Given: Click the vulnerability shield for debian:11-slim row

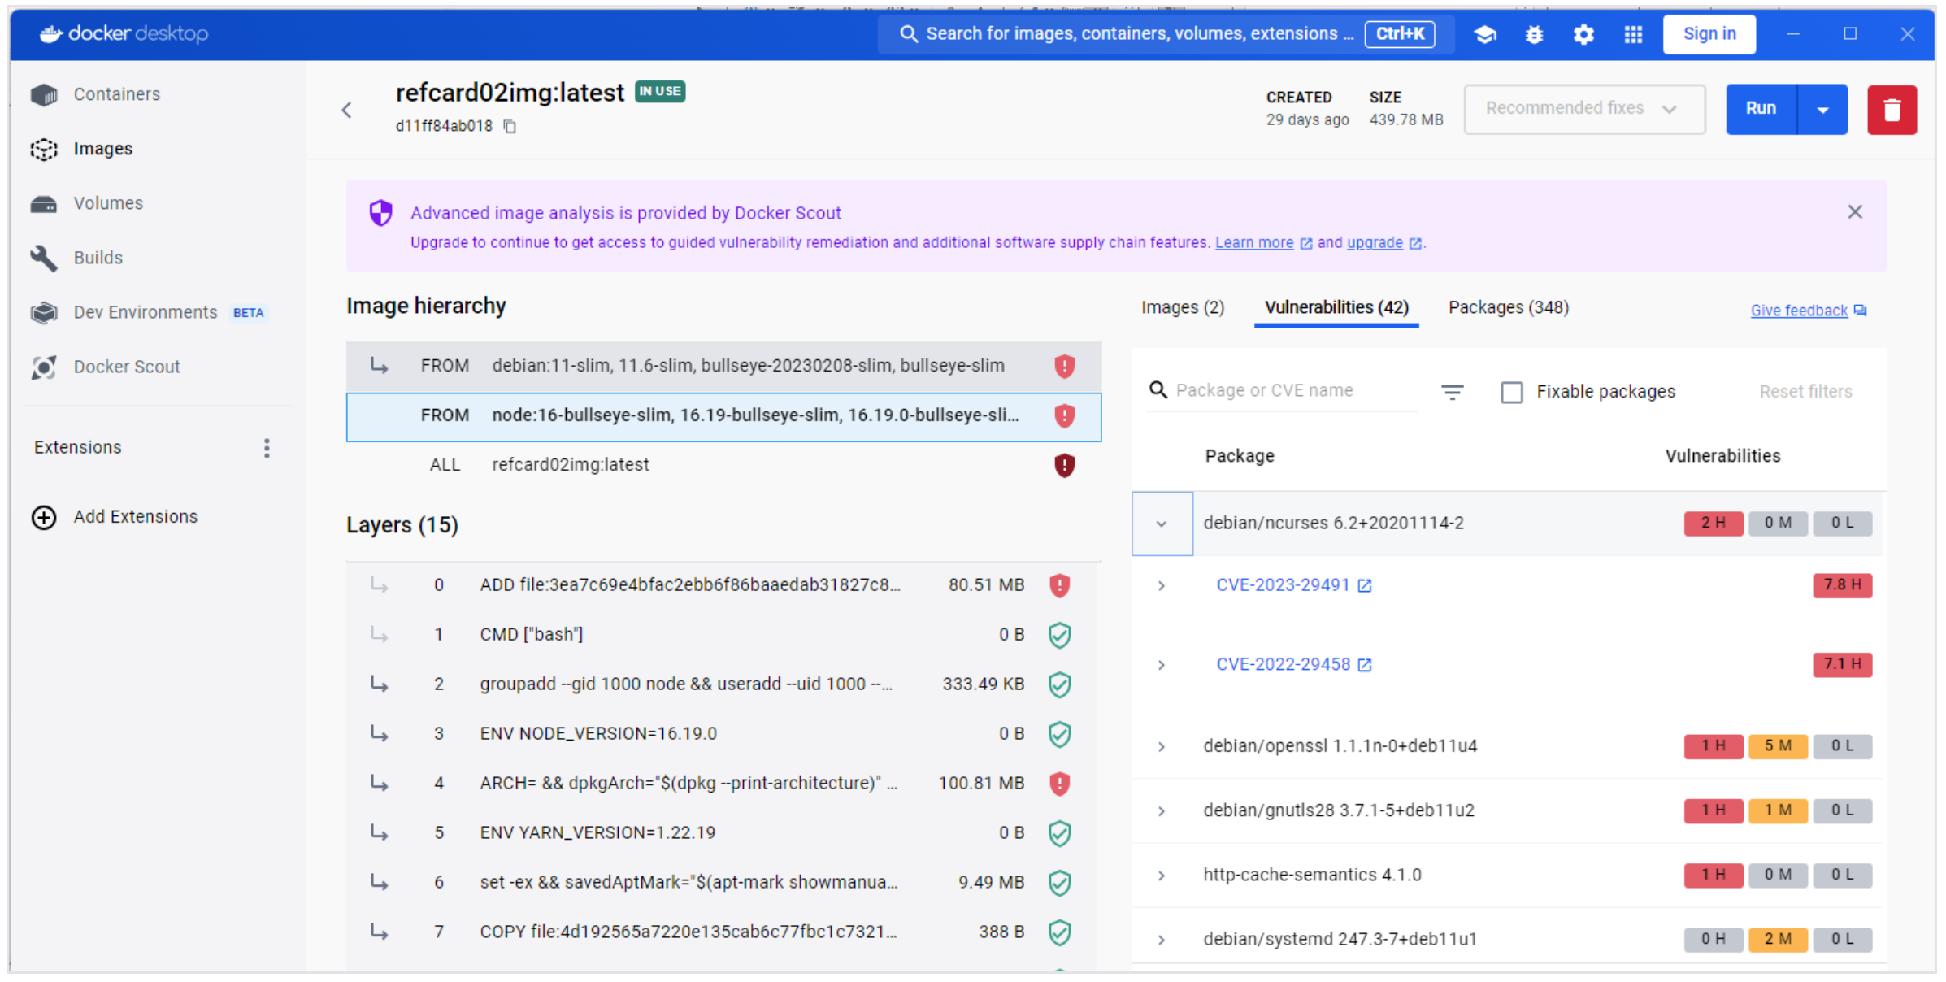Looking at the screenshot, I should [1064, 367].
